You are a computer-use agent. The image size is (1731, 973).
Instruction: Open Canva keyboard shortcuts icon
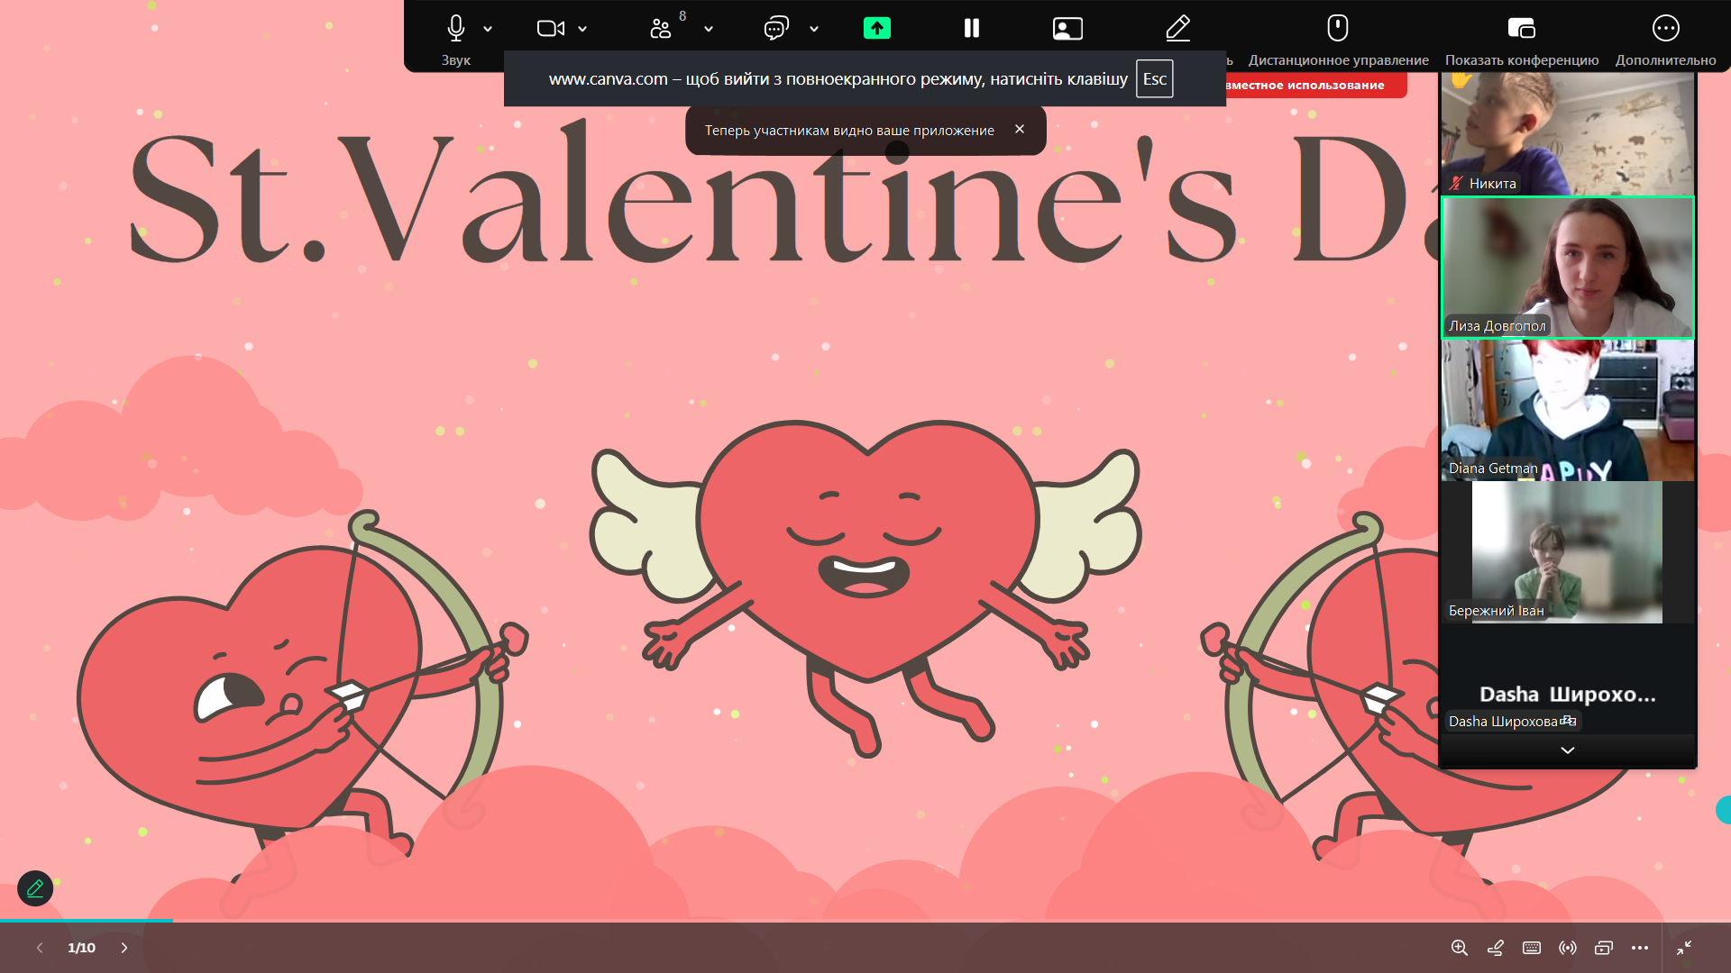[x=1531, y=948]
